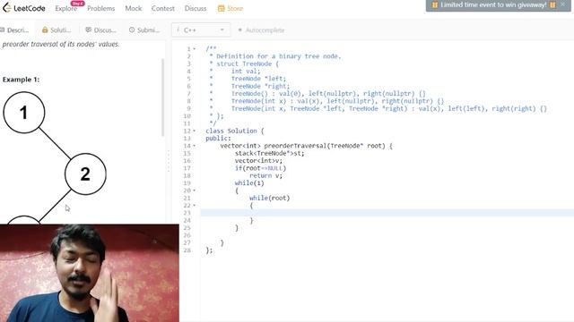Viewport: 574px width, 322px height.
Task: Click the 'Example 1:' heading
Action: [x=21, y=80]
